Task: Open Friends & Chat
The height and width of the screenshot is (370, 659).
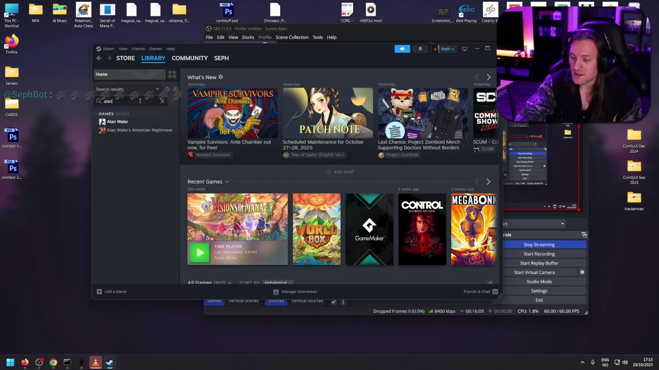Action: [480, 291]
